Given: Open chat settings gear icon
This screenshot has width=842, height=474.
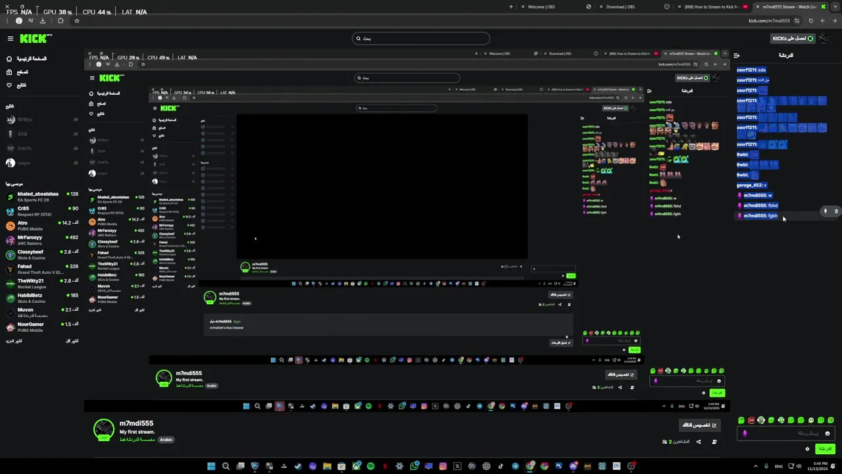Looking at the screenshot, I should [x=807, y=449].
